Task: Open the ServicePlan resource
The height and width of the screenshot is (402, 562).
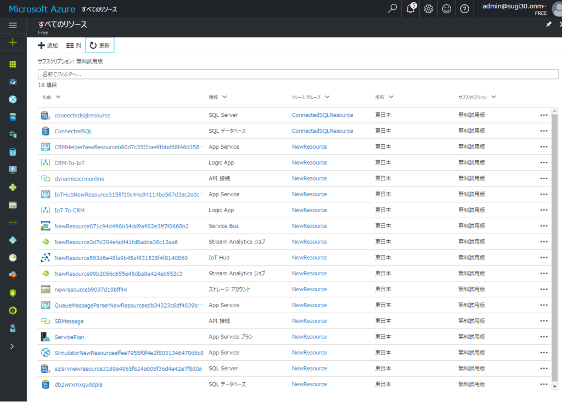Action: [69, 337]
